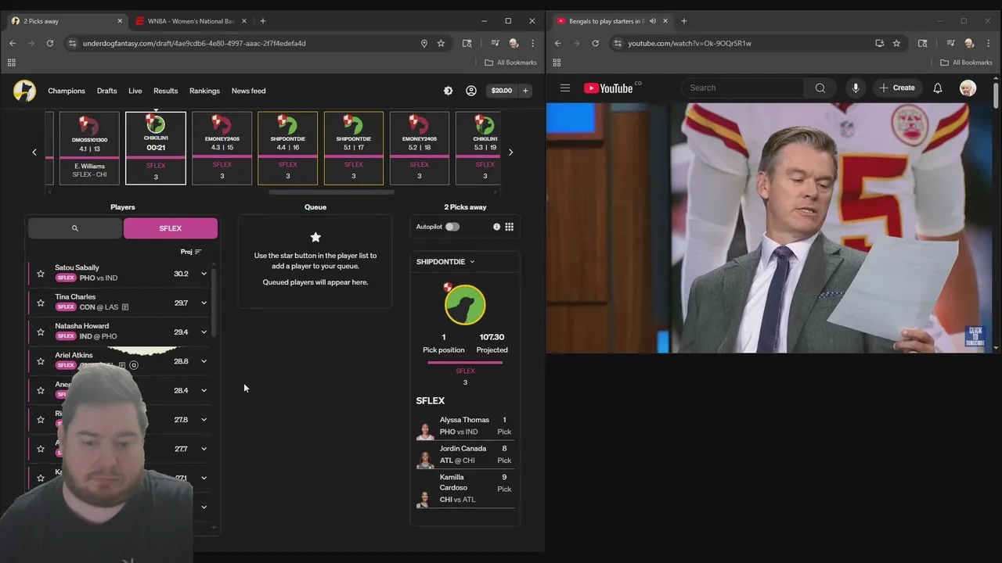Open the draft board grid icon
This screenshot has height=563, width=1002.
tap(509, 227)
